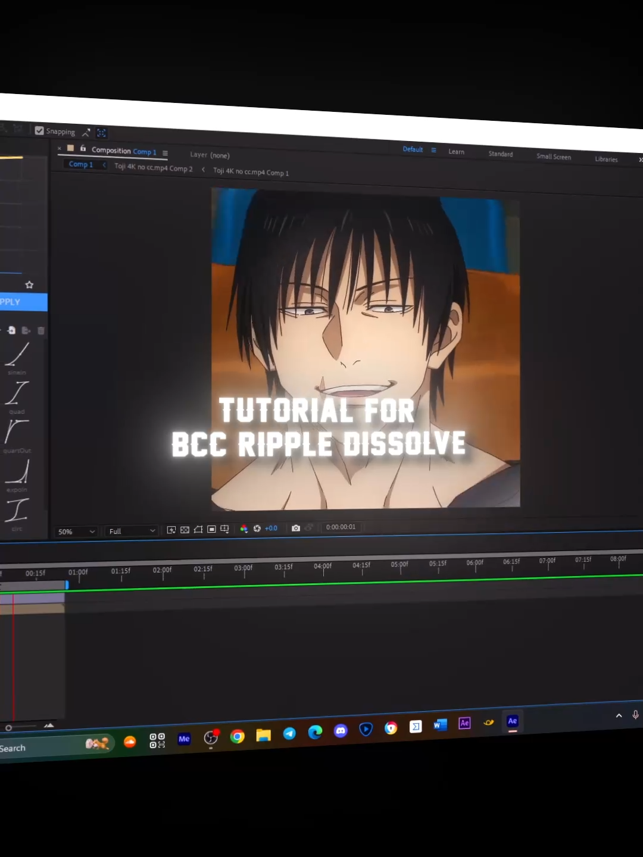Switch to the Toji 4K no cc.mp4 Comp 2 tab
Image resolution: width=643 pixels, height=857 pixels.
(x=153, y=170)
